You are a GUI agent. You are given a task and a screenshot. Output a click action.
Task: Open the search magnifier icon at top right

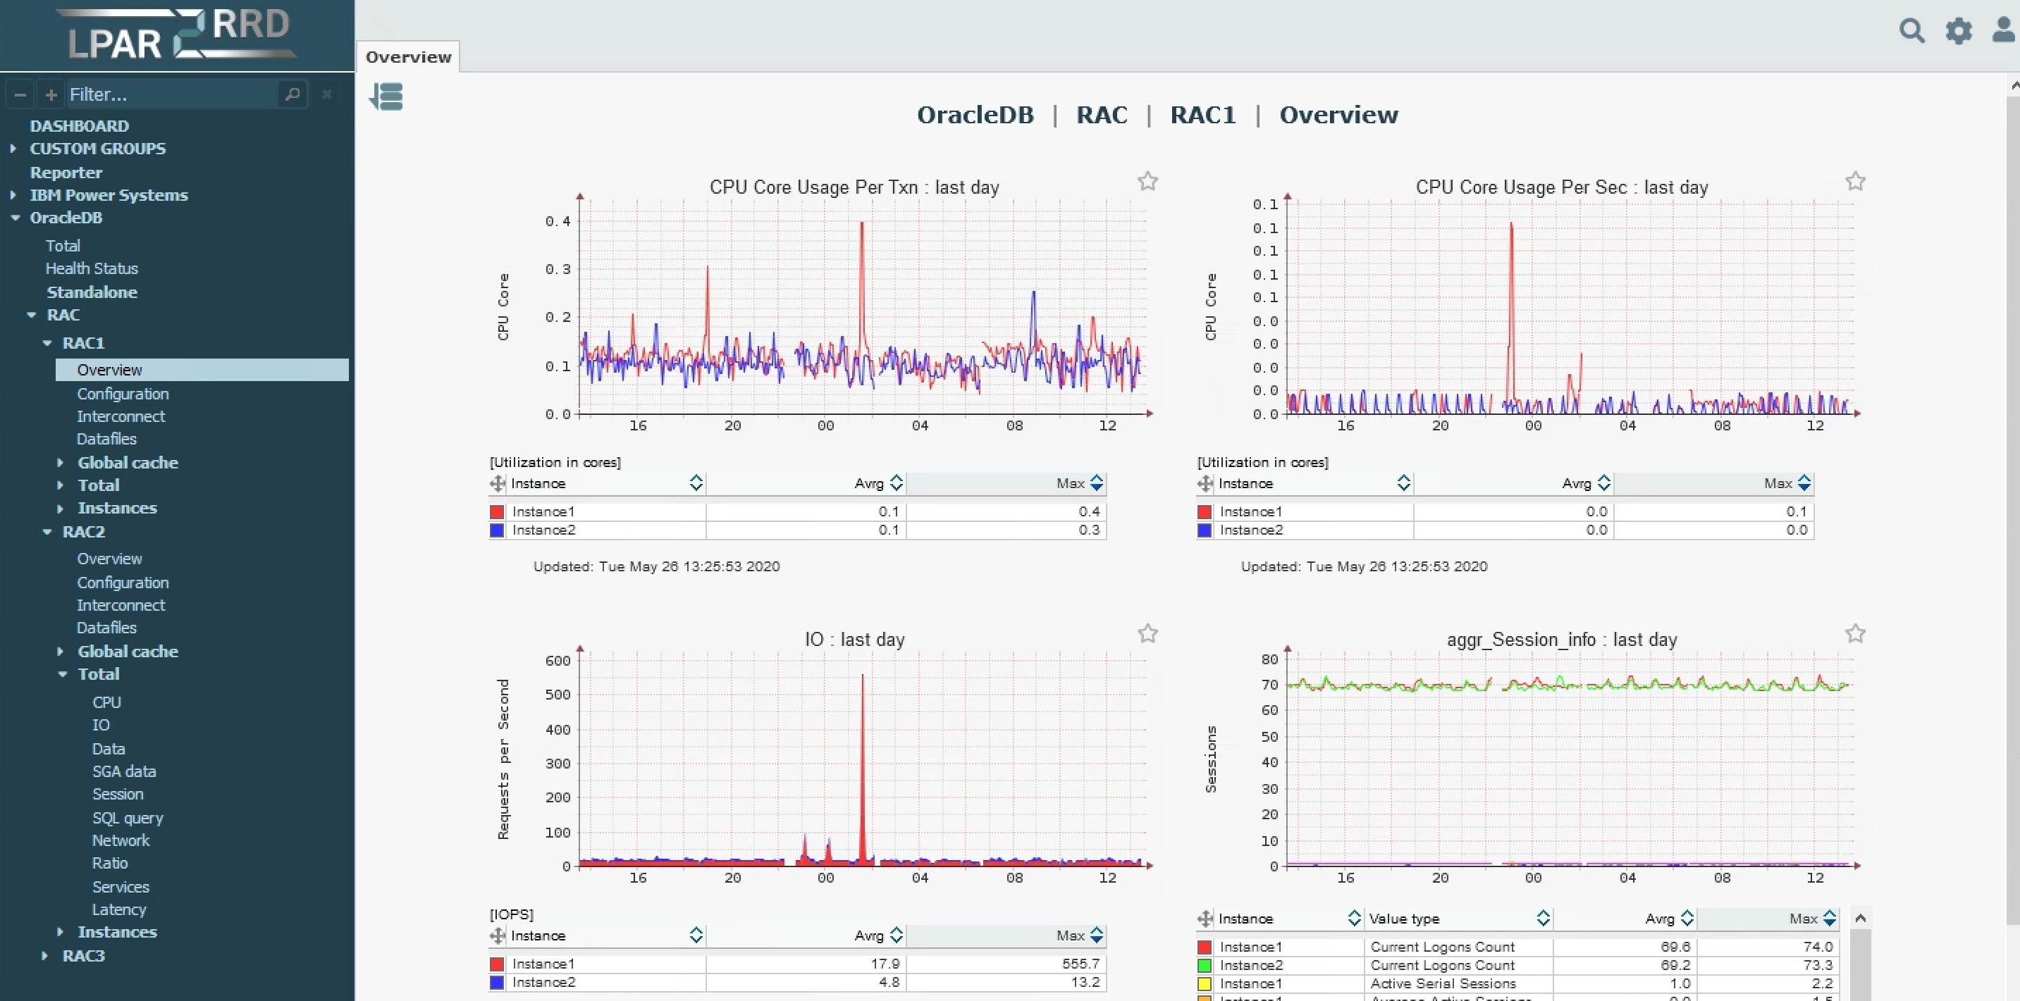[1911, 30]
